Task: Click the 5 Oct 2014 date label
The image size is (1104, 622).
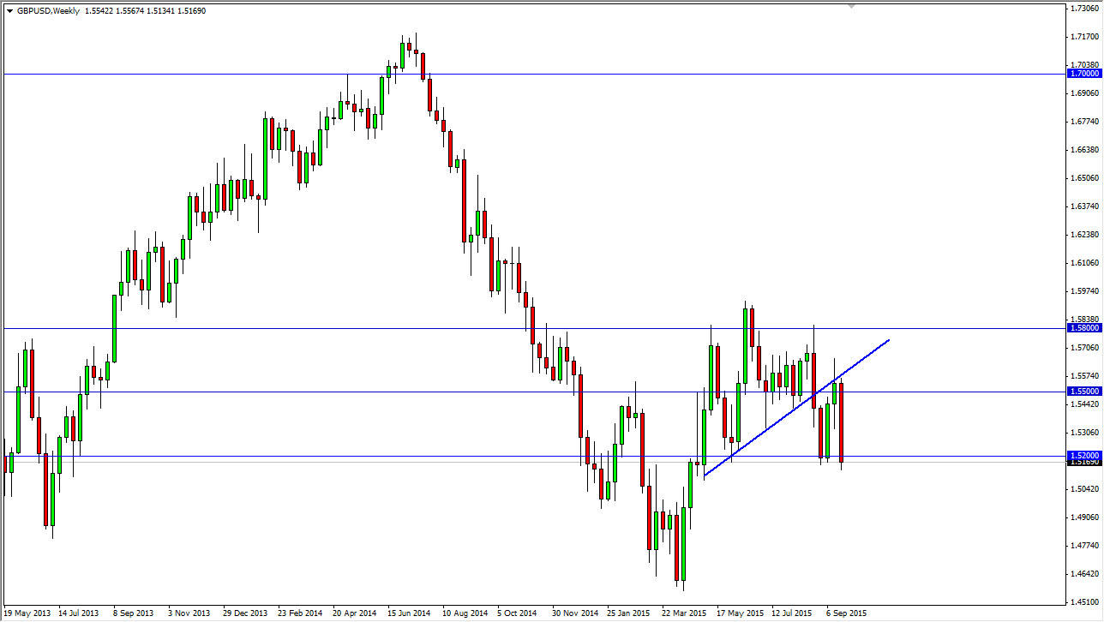Action: 518,613
